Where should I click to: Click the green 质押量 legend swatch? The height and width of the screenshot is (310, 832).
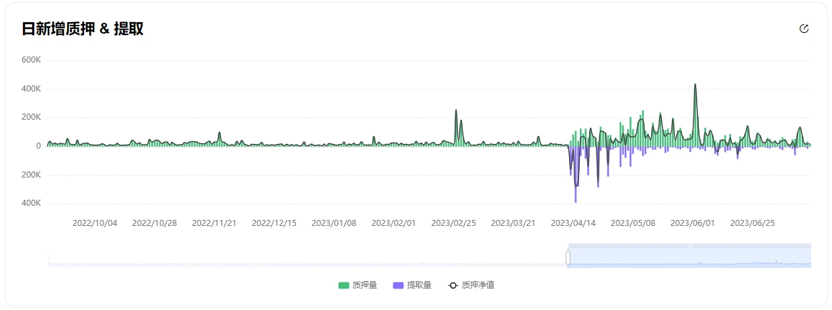click(x=344, y=285)
